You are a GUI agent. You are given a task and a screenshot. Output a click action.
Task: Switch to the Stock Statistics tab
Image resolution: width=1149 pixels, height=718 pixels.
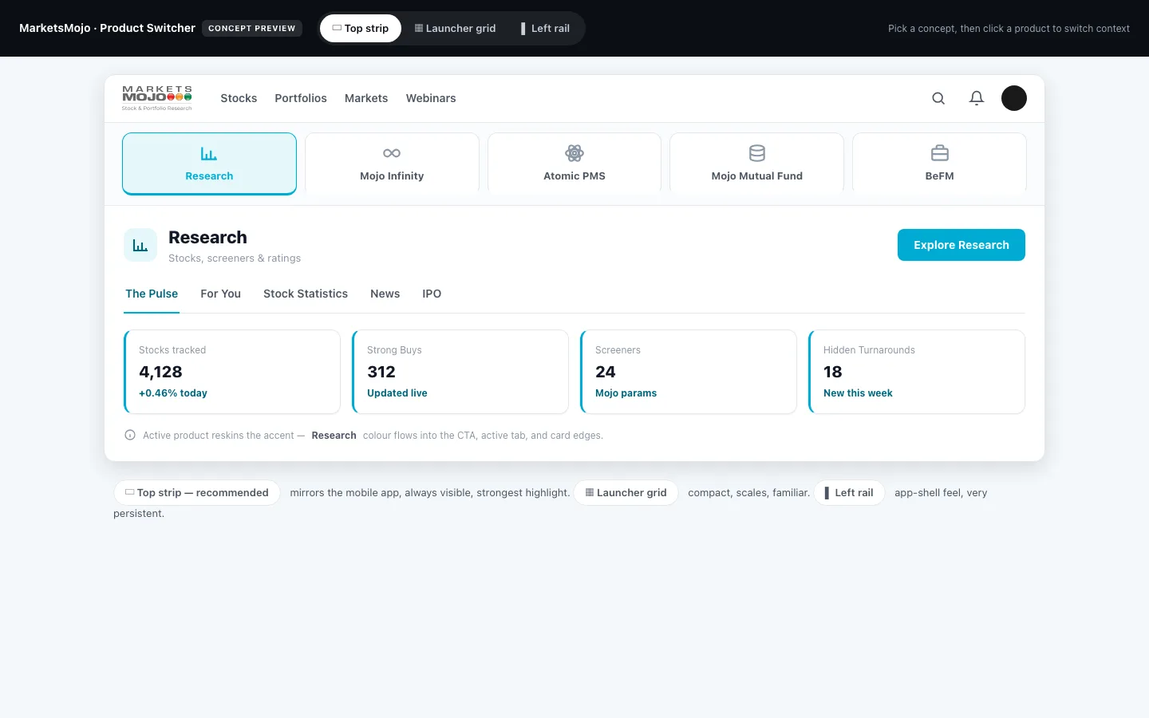click(x=306, y=294)
